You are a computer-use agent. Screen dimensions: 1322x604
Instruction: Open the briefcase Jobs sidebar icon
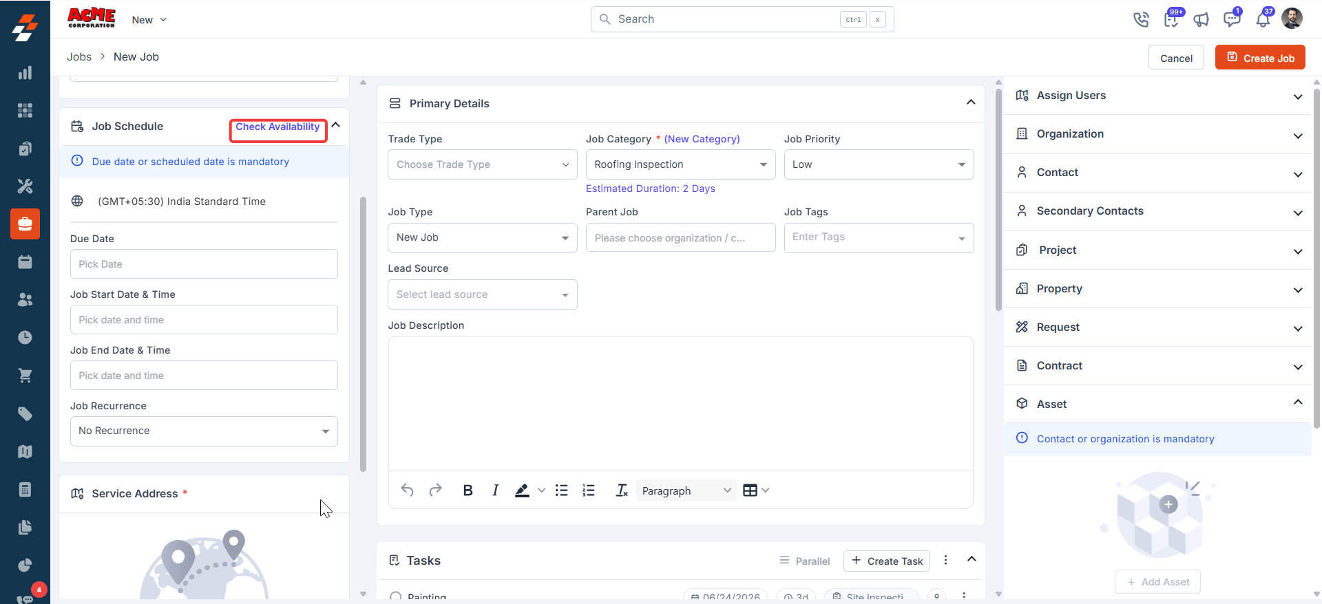pos(25,224)
